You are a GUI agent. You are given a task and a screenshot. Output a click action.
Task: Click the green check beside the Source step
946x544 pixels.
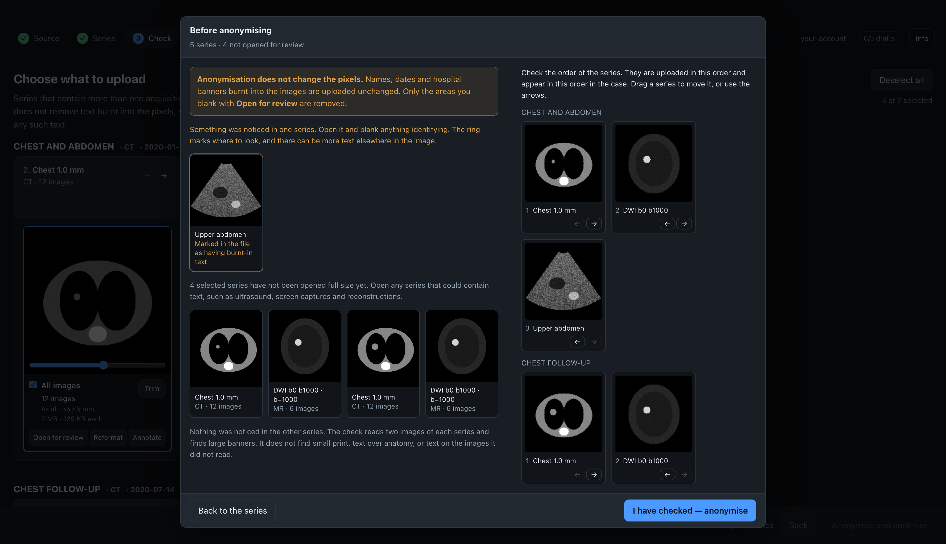click(x=24, y=38)
